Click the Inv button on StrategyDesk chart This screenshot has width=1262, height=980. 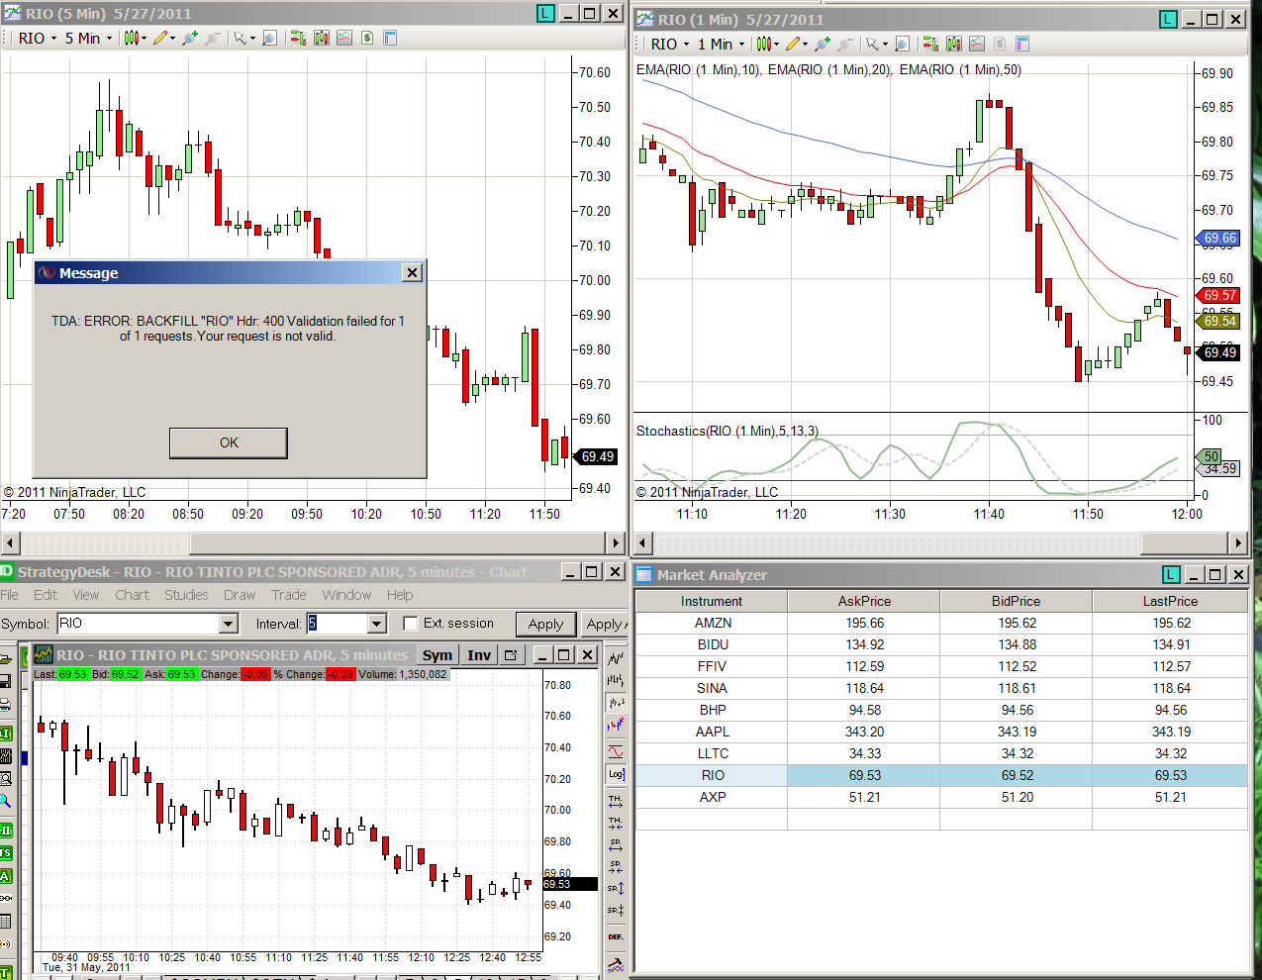pos(479,655)
